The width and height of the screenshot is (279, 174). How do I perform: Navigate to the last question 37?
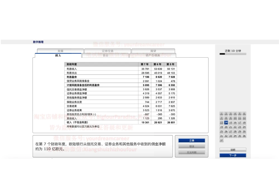[222, 140]
